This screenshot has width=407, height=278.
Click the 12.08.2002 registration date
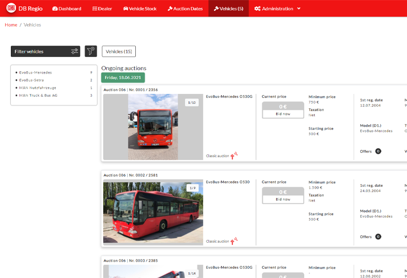pos(370,276)
